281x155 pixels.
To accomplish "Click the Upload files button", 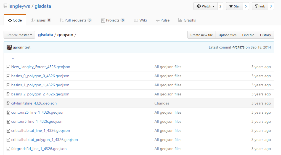I will [227, 35].
